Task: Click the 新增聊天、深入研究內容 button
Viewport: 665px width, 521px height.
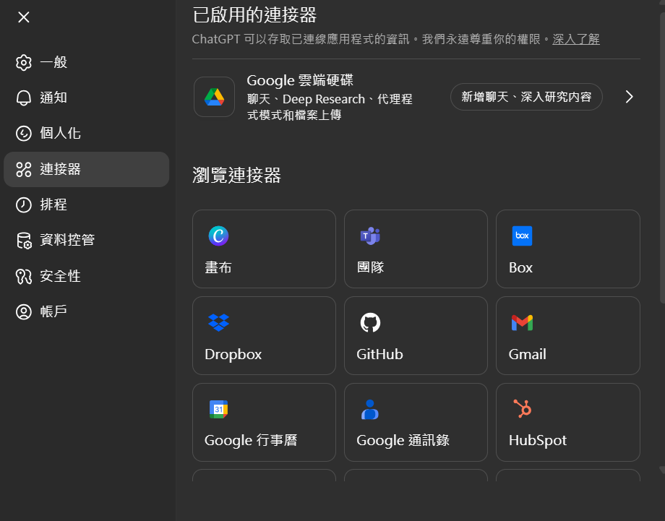Action: (525, 96)
